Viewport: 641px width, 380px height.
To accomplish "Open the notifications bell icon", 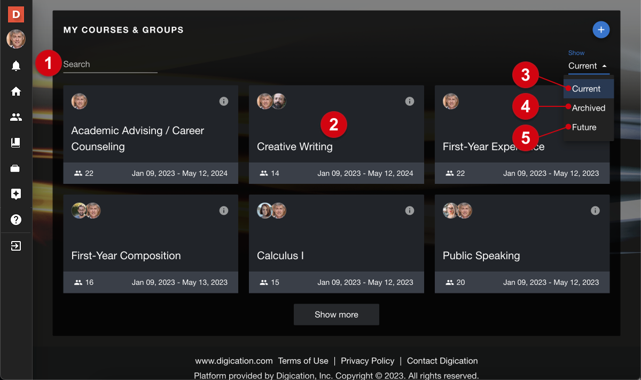I will (x=16, y=66).
